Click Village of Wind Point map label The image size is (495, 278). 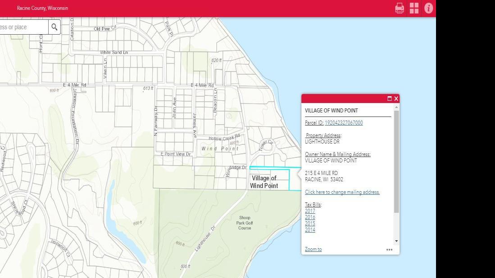(x=264, y=182)
